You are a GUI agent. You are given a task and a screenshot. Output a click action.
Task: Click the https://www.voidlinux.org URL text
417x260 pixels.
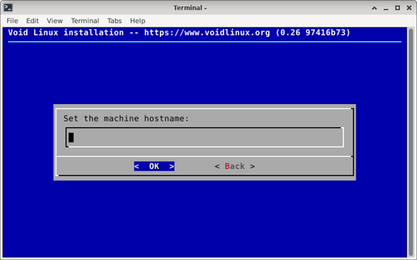(207, 32)
